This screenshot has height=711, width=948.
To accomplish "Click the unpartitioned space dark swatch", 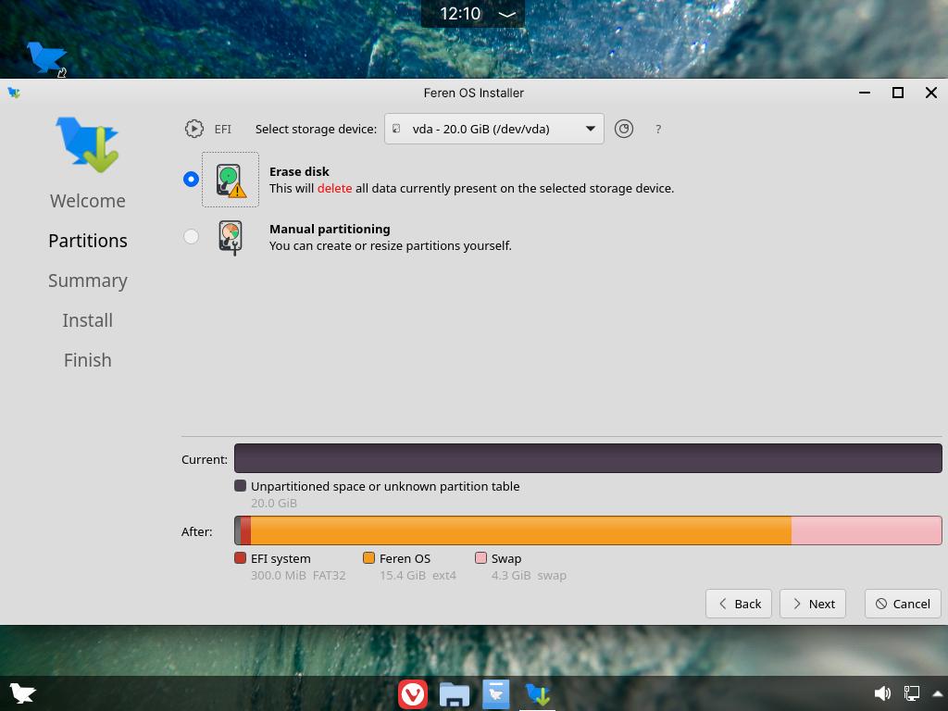I will coord(240,485).
